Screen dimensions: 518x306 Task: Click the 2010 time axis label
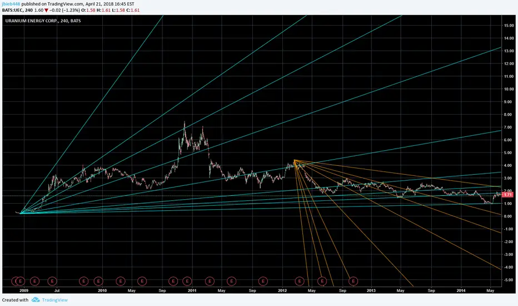[x=102, y=291]
